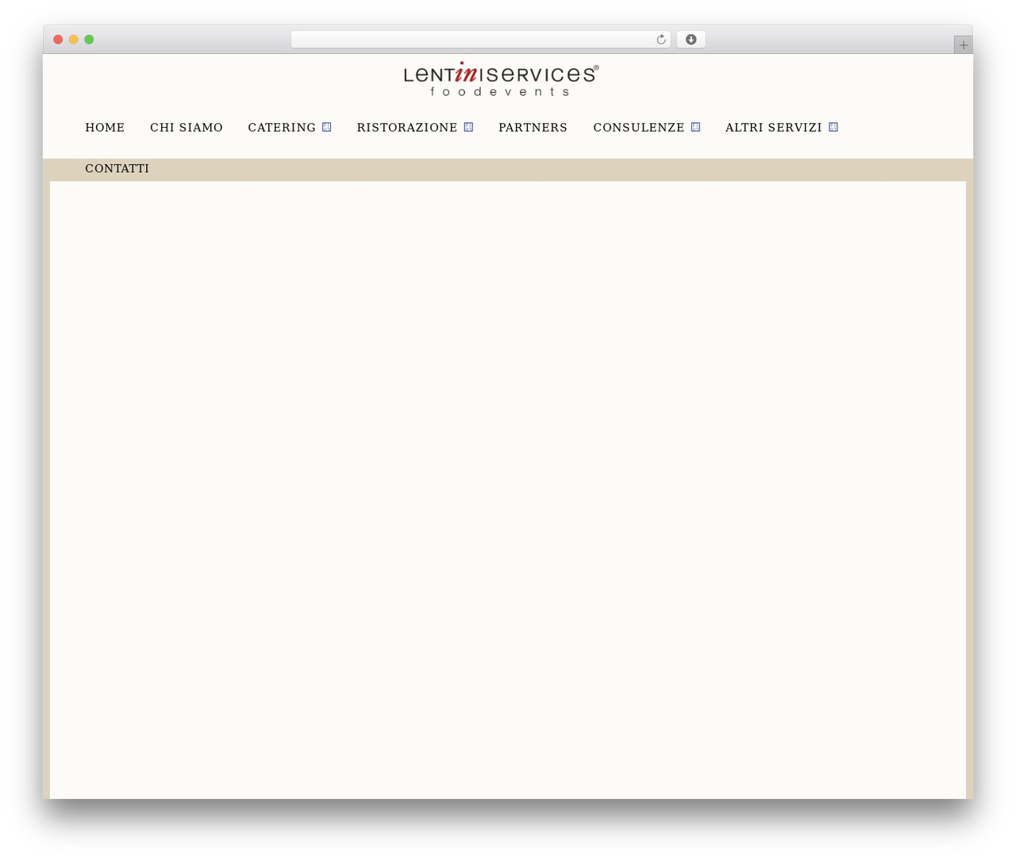Go to the Home menu item
This screenshot has width=1016, height=860.
click(105, 128)
